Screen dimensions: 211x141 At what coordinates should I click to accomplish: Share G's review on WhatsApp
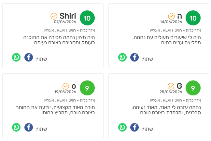coord(122,127)
